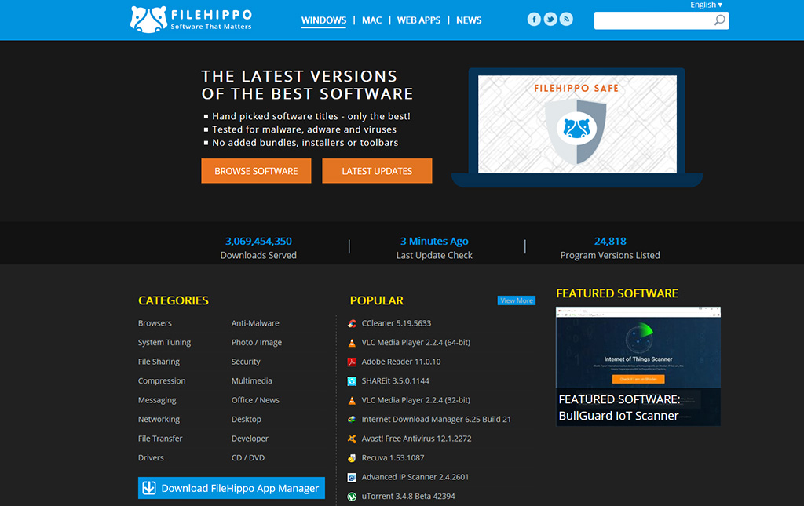Click the SHAREit app icon
Screen dimensions: 804x506
(351, 380)
